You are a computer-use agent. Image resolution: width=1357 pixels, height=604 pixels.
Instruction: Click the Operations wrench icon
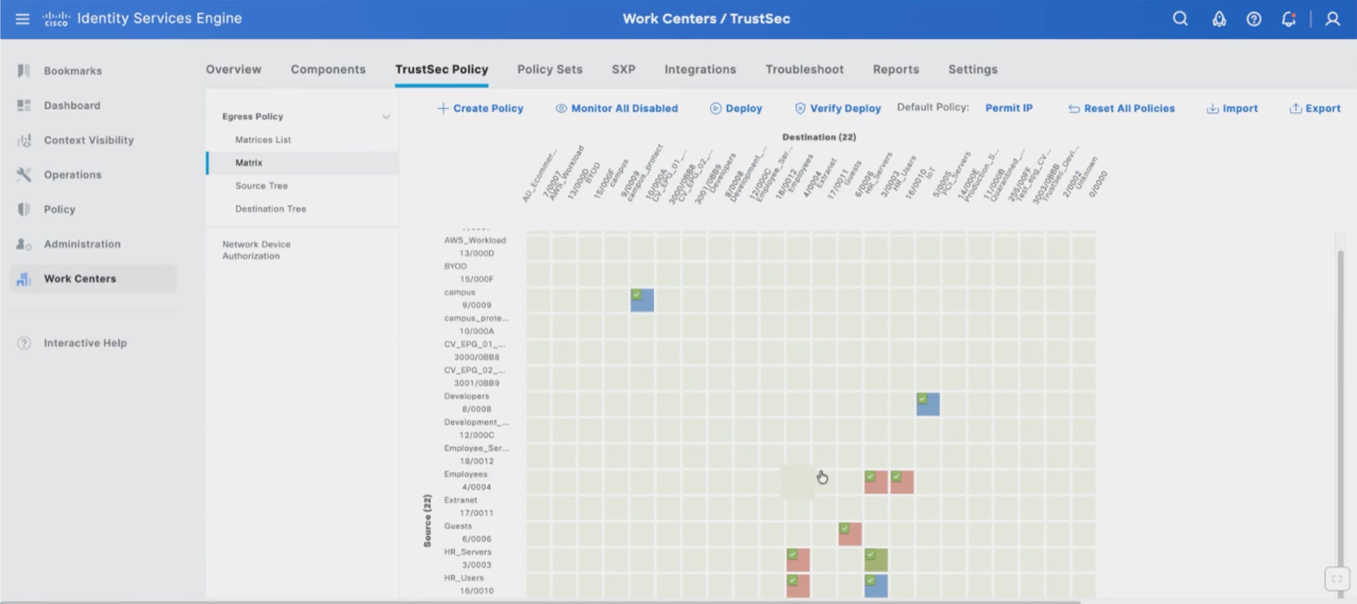23,175
